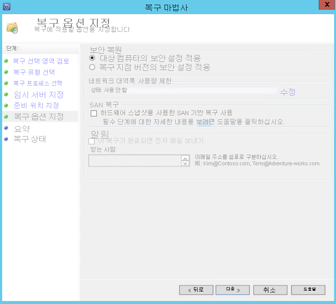The image size is (336, 304).
Task: Go to step '임시 서버 지정'
Action: coord(39,94)
